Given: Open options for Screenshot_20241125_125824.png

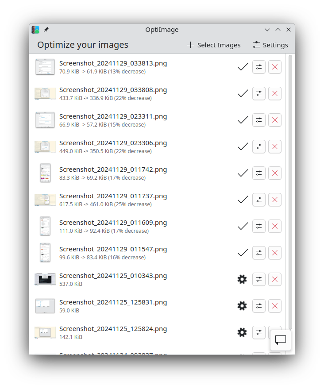Looking at the screenshot, I should point(259,332).
